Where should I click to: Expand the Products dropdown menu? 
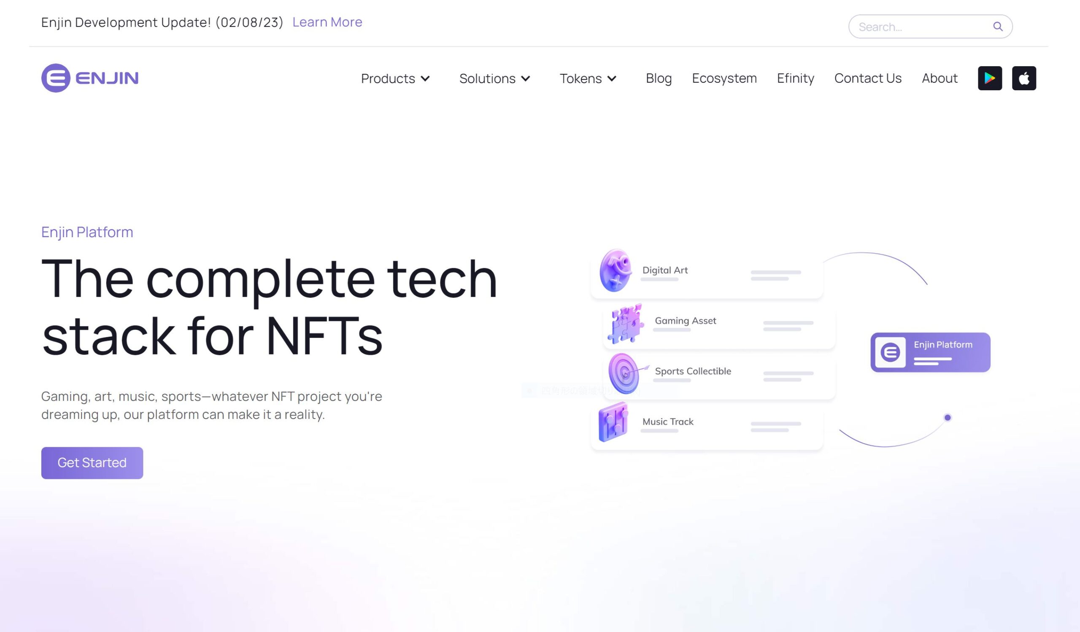click(x=395, y=78)
